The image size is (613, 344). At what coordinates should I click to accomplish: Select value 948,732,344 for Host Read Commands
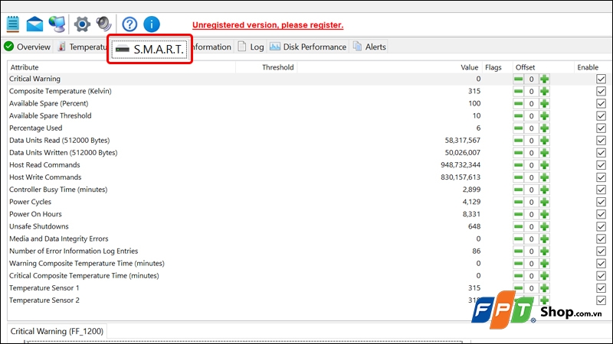point(461,165)
